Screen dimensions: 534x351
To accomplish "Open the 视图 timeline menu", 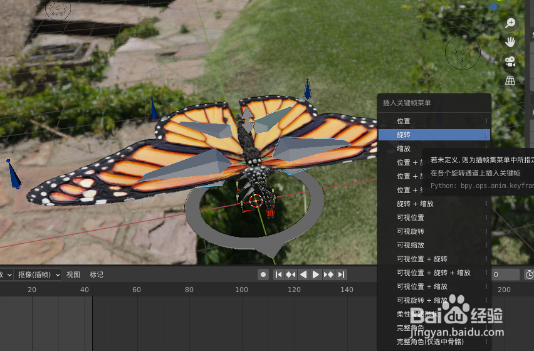I will (73, 275).
